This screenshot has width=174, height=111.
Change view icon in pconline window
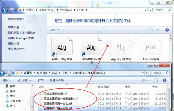144,80
